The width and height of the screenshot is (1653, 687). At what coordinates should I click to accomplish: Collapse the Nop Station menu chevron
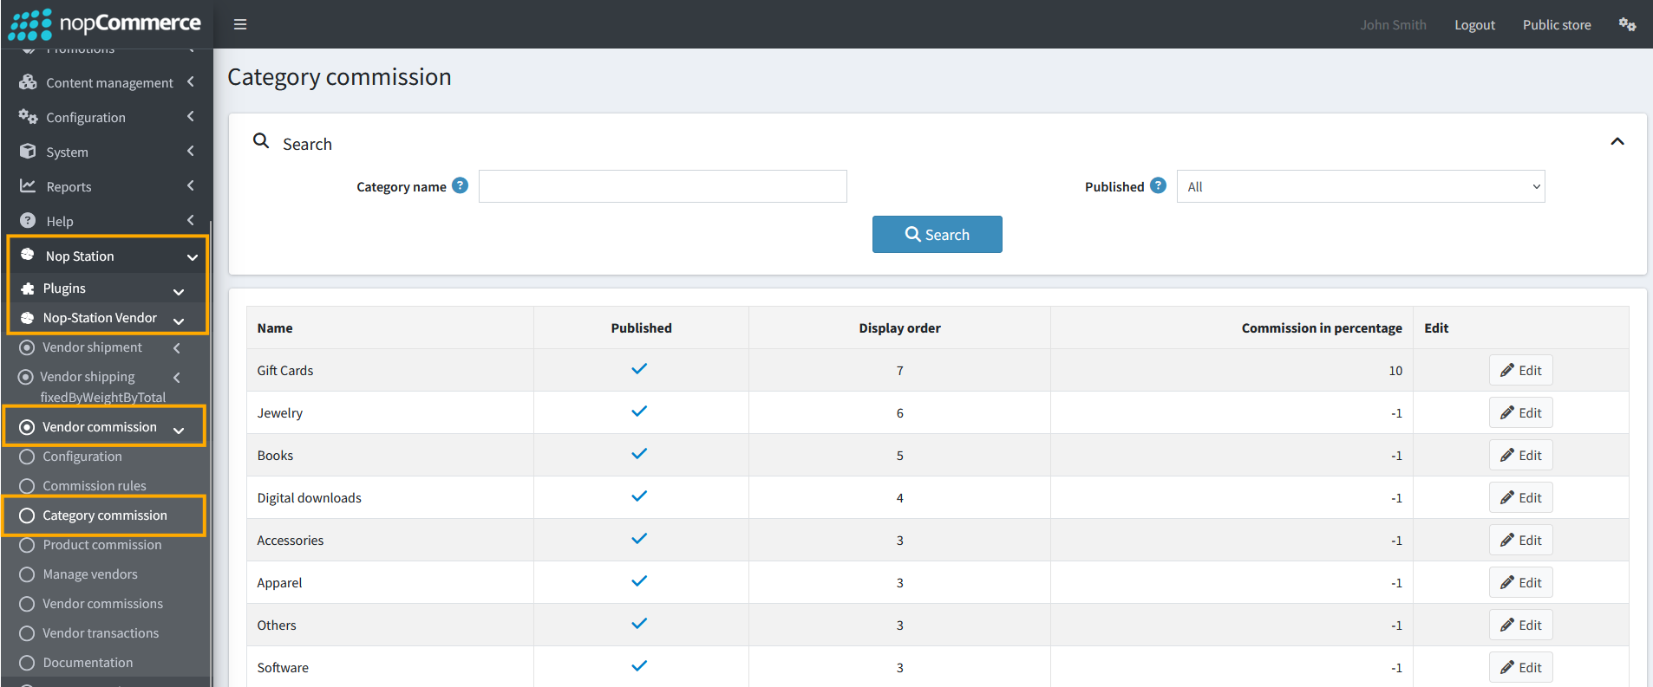193,257
